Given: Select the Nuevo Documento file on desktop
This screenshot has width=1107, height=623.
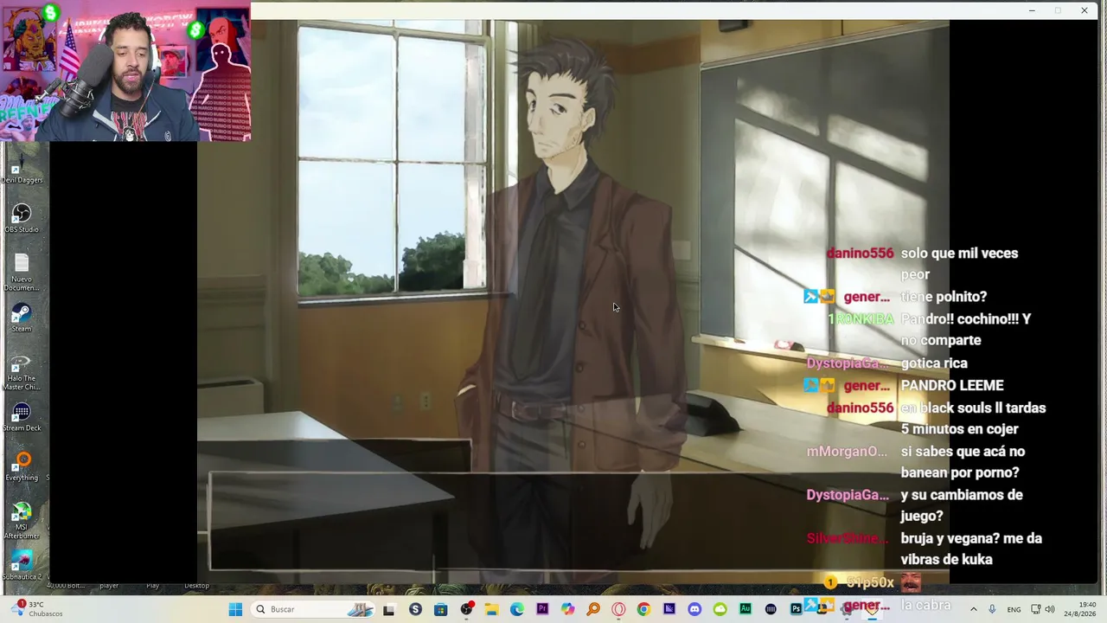Looking at the screenshot, I should point(22,272).
